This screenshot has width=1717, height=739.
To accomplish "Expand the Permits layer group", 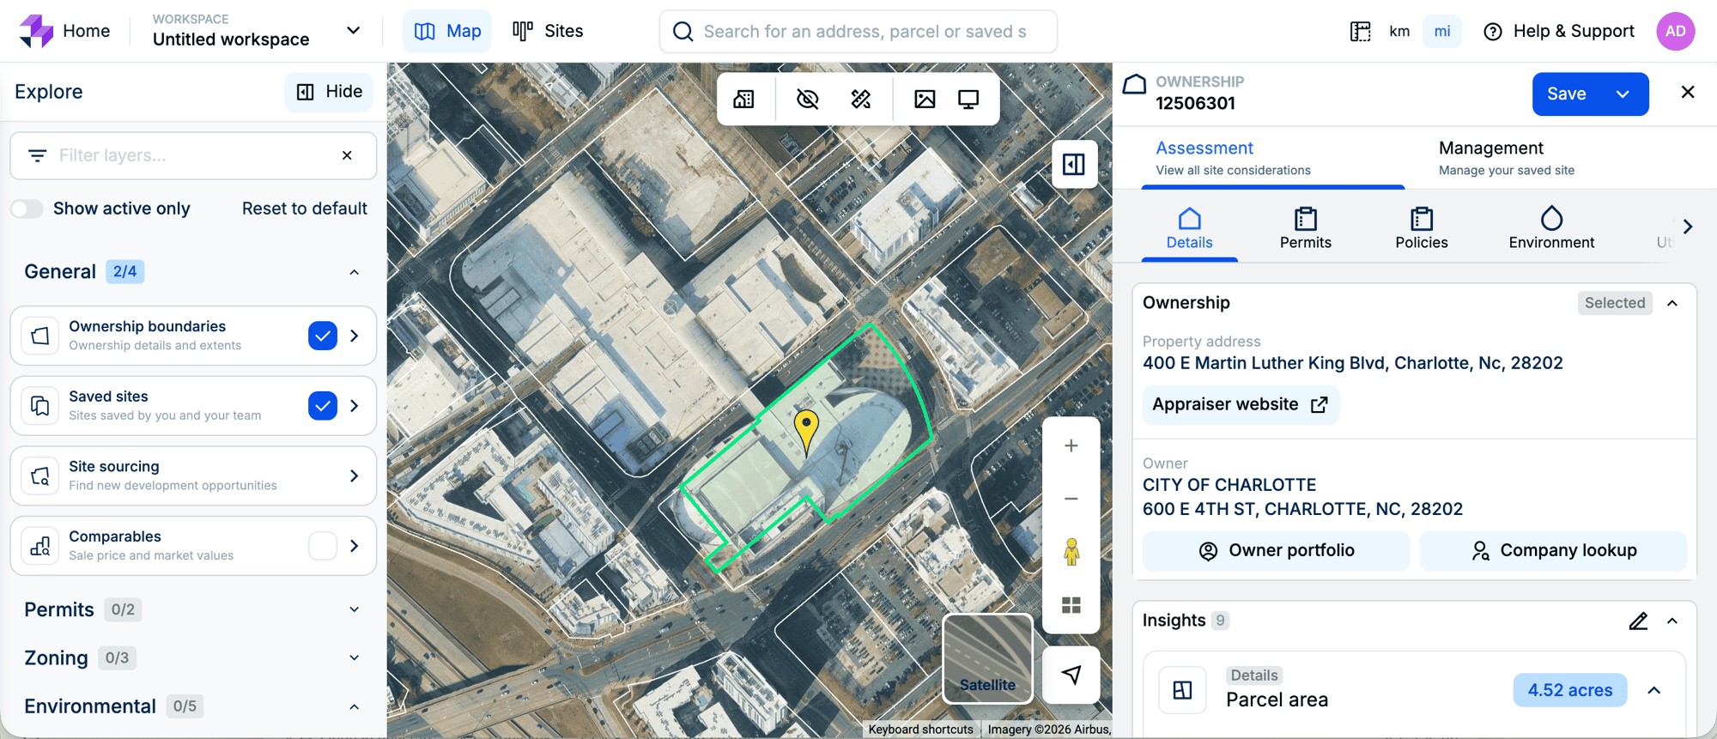I will (x=354, y=609).
